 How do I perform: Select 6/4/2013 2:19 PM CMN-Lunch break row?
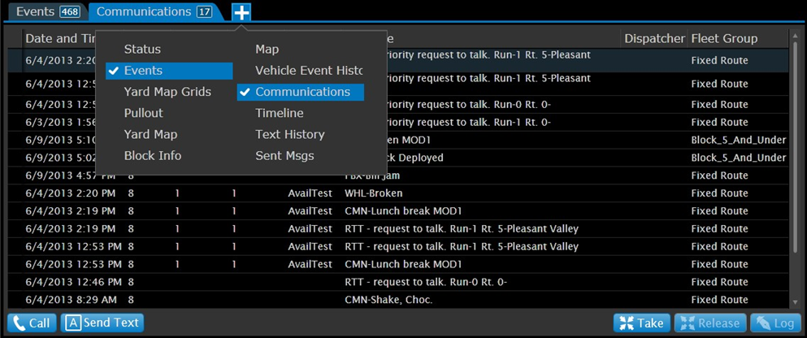[x=397, y=211]
